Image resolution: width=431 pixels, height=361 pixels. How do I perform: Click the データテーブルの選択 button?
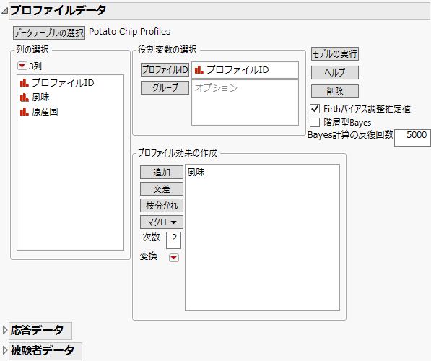[x=49, y=33]
